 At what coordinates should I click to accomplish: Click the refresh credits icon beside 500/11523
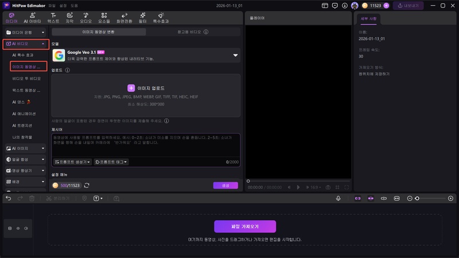point(87,185)
